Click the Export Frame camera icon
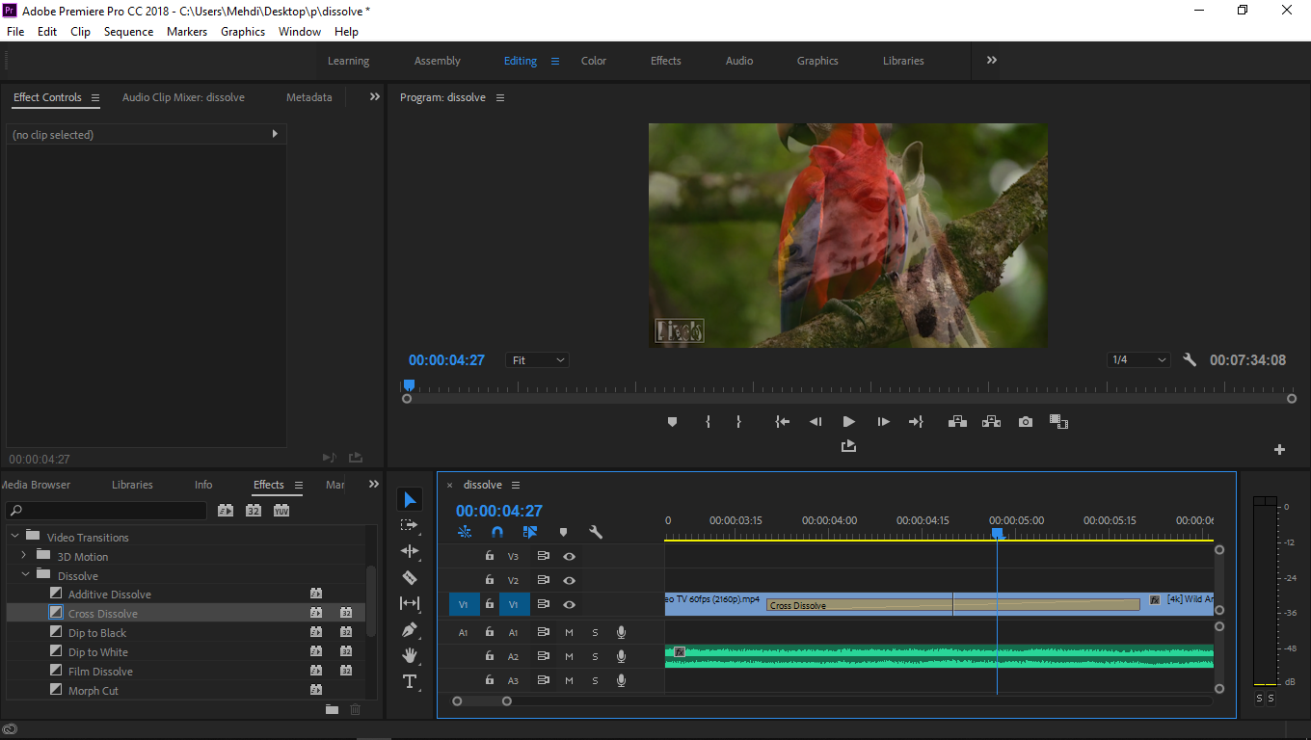Screen dimensions: 1311x740 click(x=1026, y=422)
